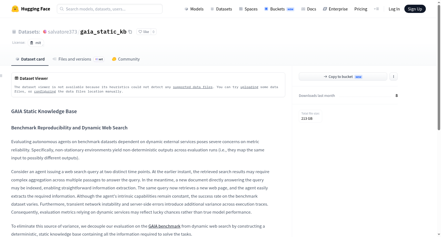Screen dimensions: 441x237
Task: Click the License: label
Action: 19,43
